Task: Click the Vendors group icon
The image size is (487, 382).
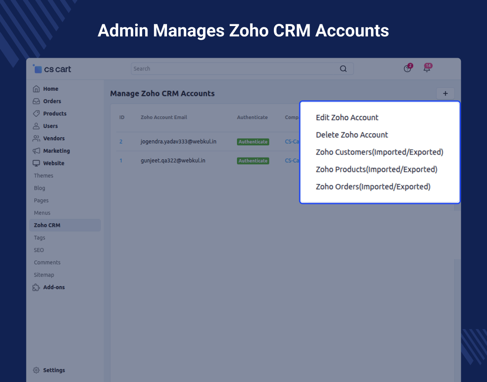Action: [x=36, y=138]
